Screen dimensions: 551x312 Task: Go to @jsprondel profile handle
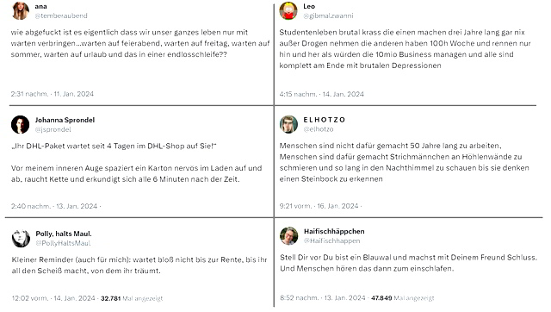(53, 129)
